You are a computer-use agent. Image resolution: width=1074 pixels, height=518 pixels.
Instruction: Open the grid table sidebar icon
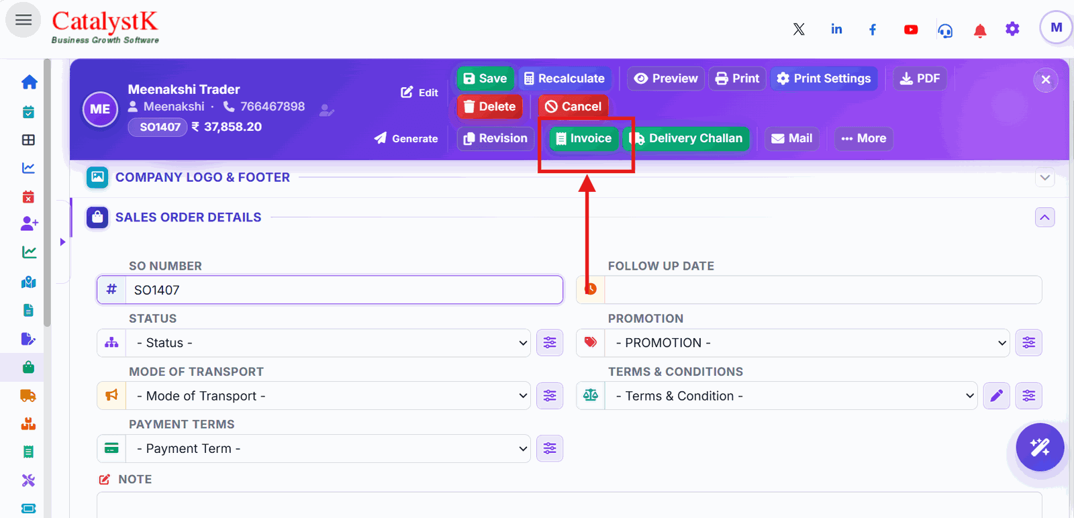click(28, 140)
